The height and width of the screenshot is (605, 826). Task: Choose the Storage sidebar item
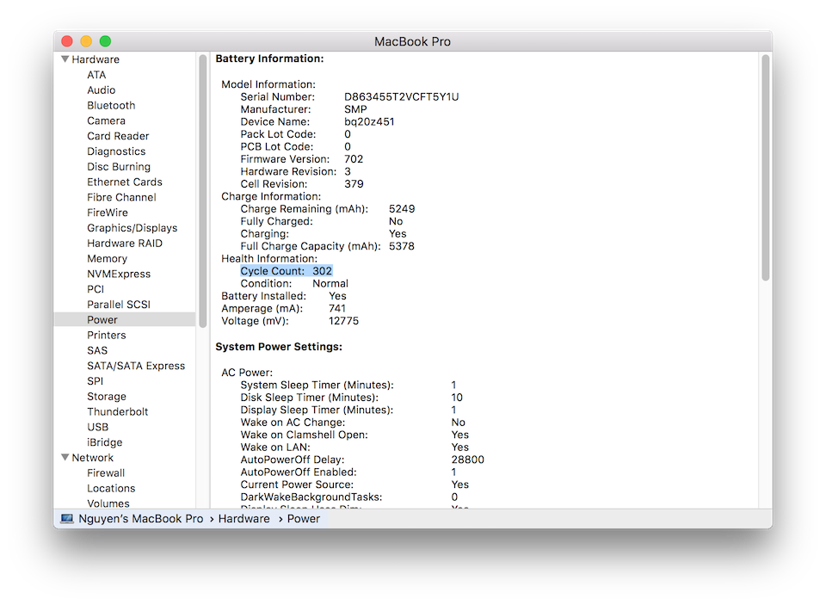click(106, 397)
